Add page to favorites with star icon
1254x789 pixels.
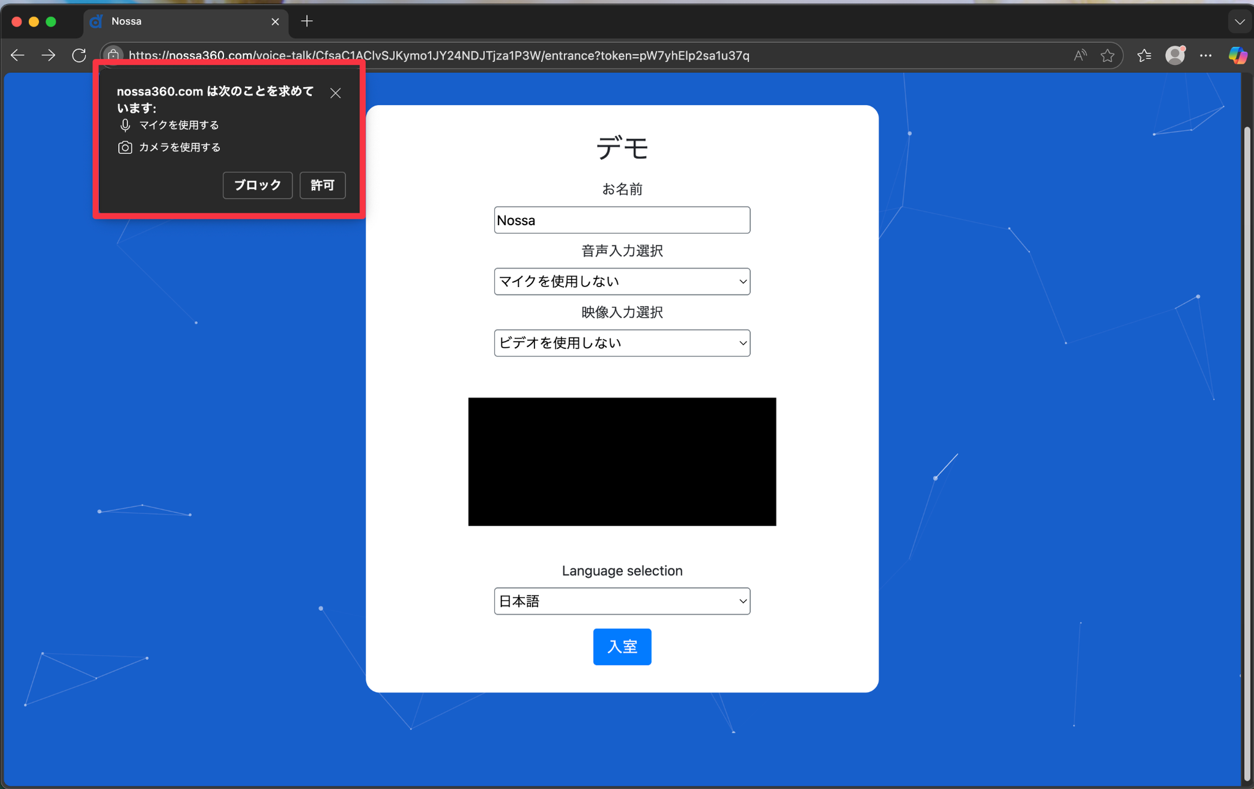1108,56
